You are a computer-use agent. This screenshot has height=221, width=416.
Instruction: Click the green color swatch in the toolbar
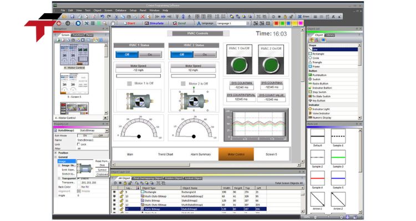(x=282, y=23)
